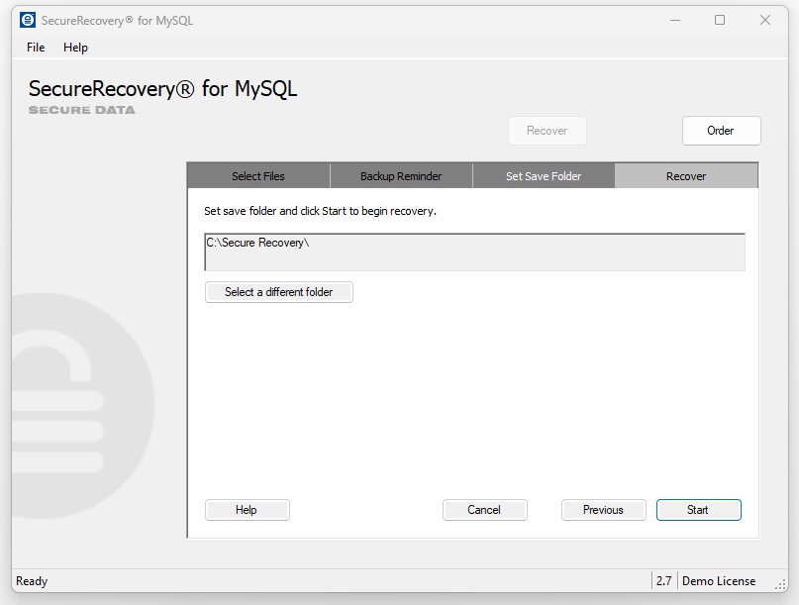Open the File menu
This screenshot has width=799, height=605.
35,47
